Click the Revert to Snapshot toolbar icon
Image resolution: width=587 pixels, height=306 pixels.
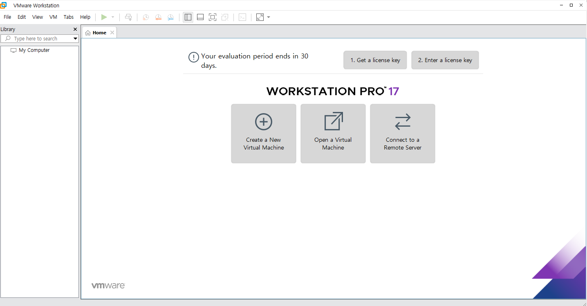click(158, 17)
